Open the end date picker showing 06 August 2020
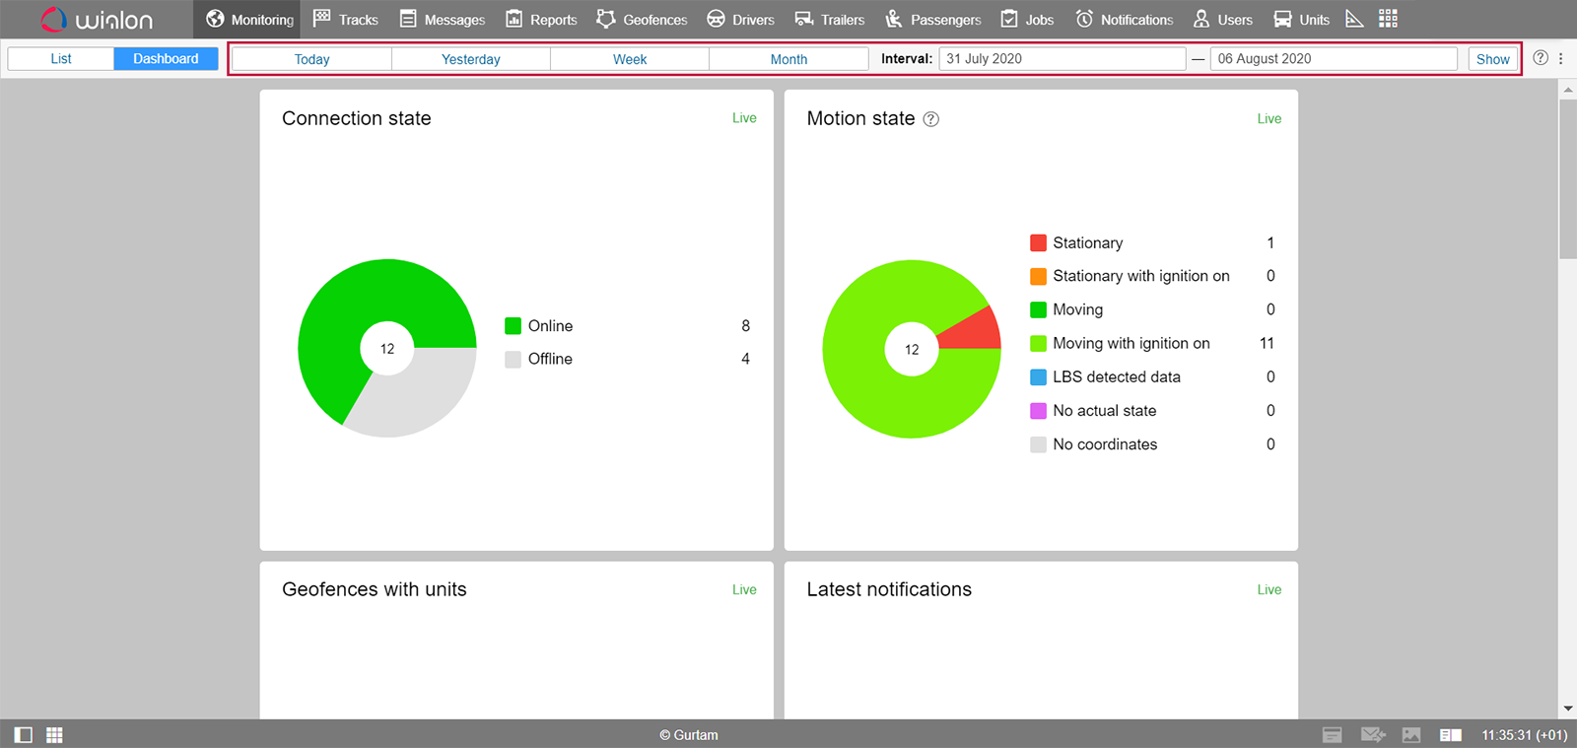Image resolution: width=1577 pixels, height=748 pixels. (1333, 59)
